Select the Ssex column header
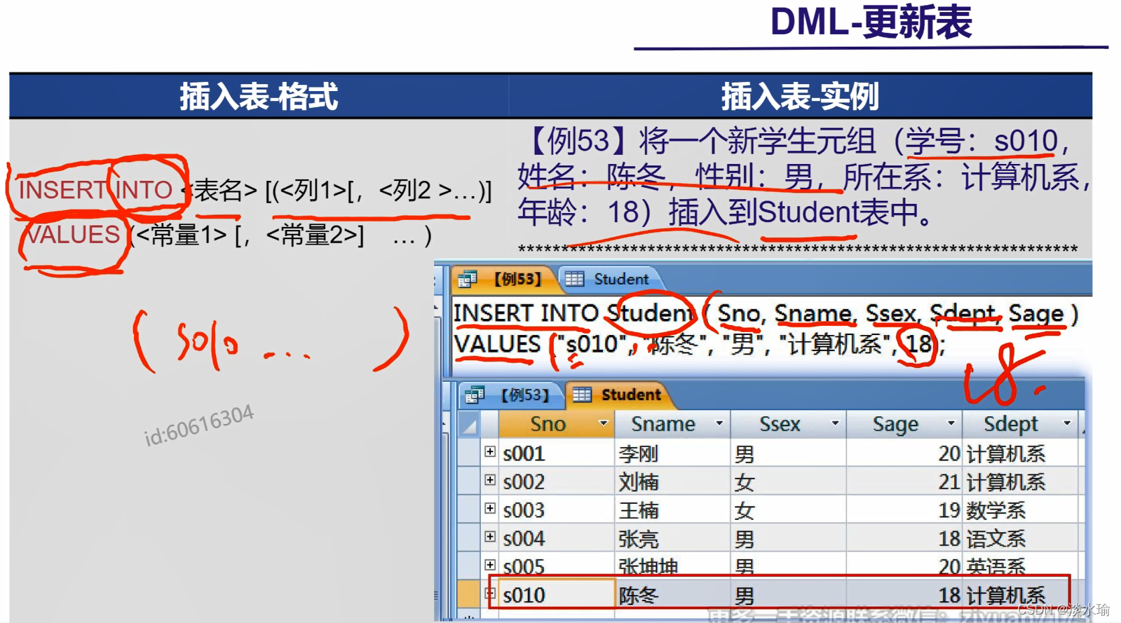 click(788, 425)
